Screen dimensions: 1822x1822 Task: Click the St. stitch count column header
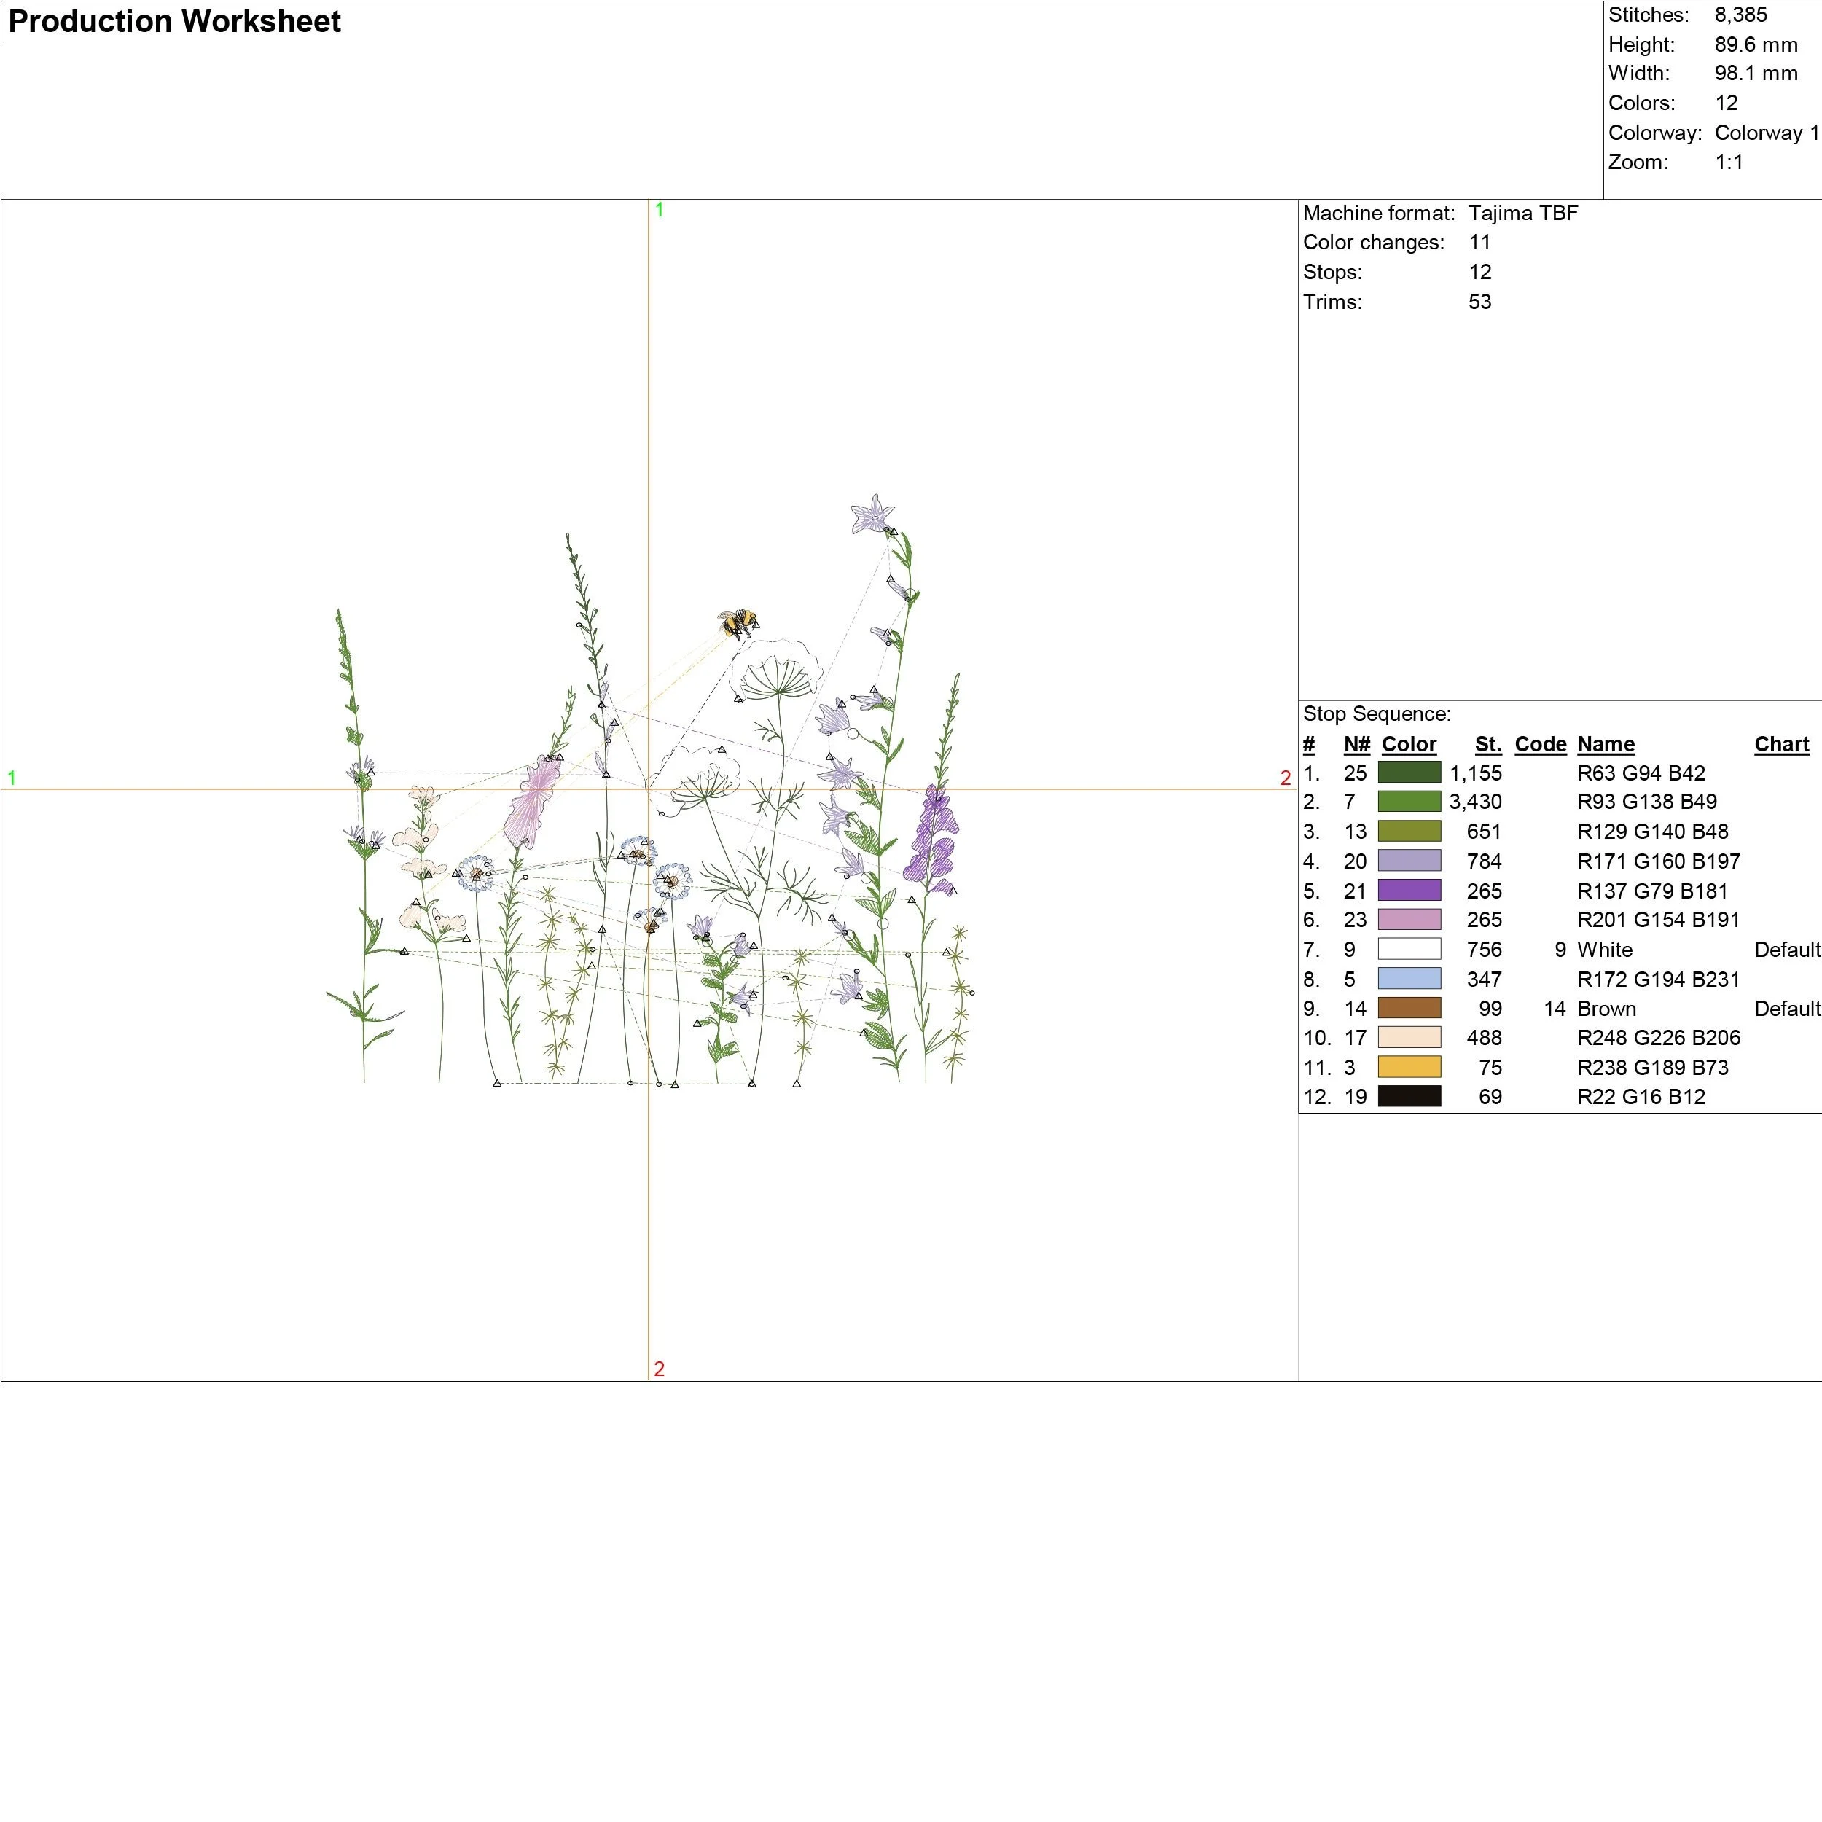(x=1487, y=744)
